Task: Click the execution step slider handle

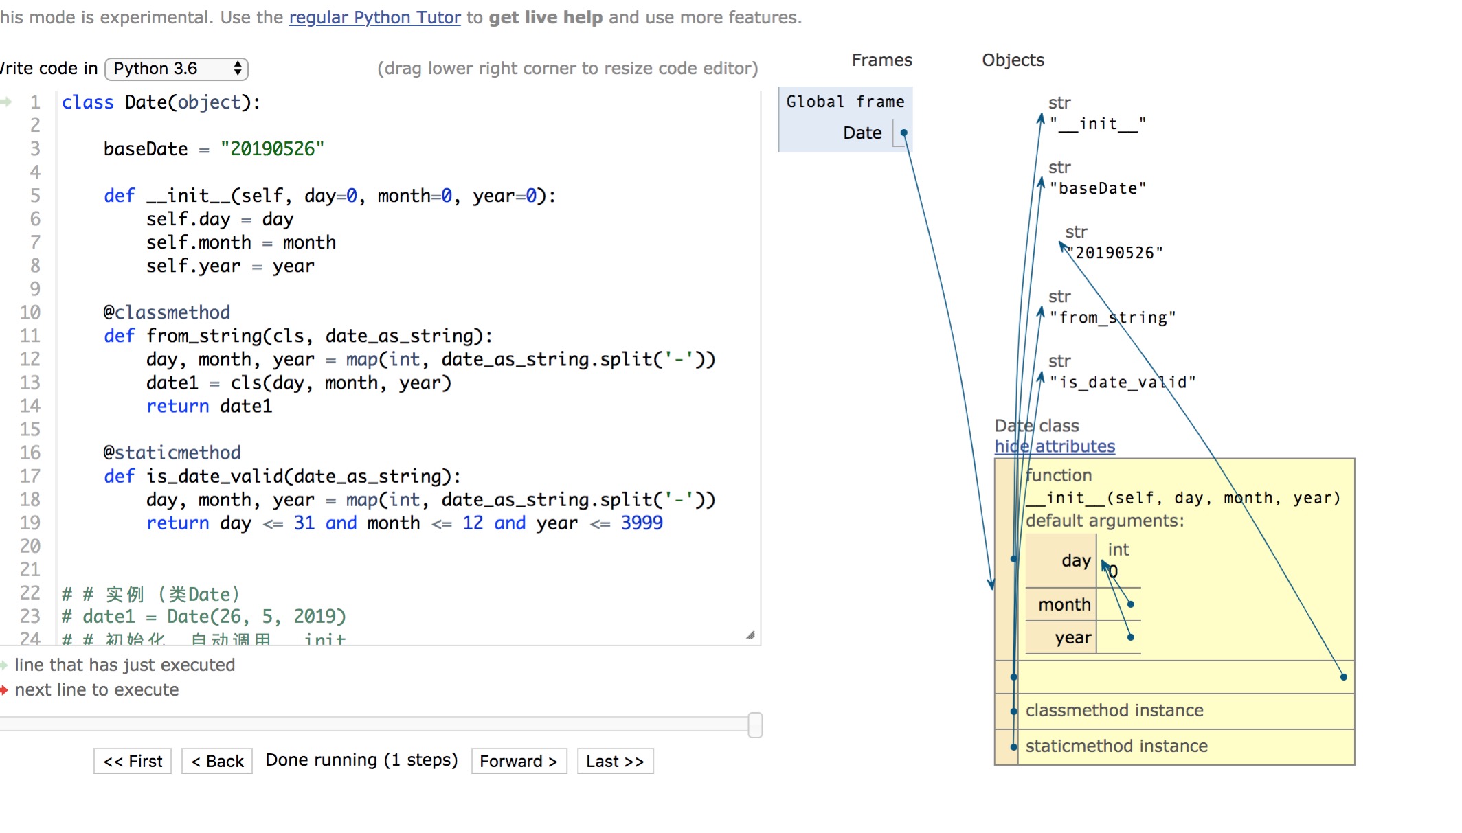Action: tap(754, 724)
